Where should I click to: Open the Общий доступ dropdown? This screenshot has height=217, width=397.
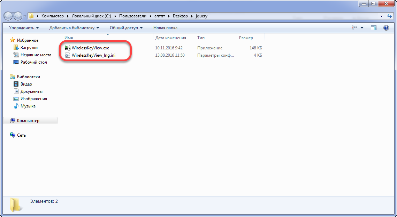tap(126, 28)
